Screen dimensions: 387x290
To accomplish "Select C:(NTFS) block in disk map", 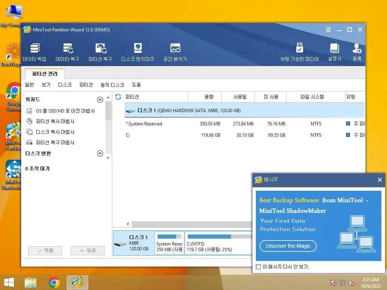I will pos(219,243).
